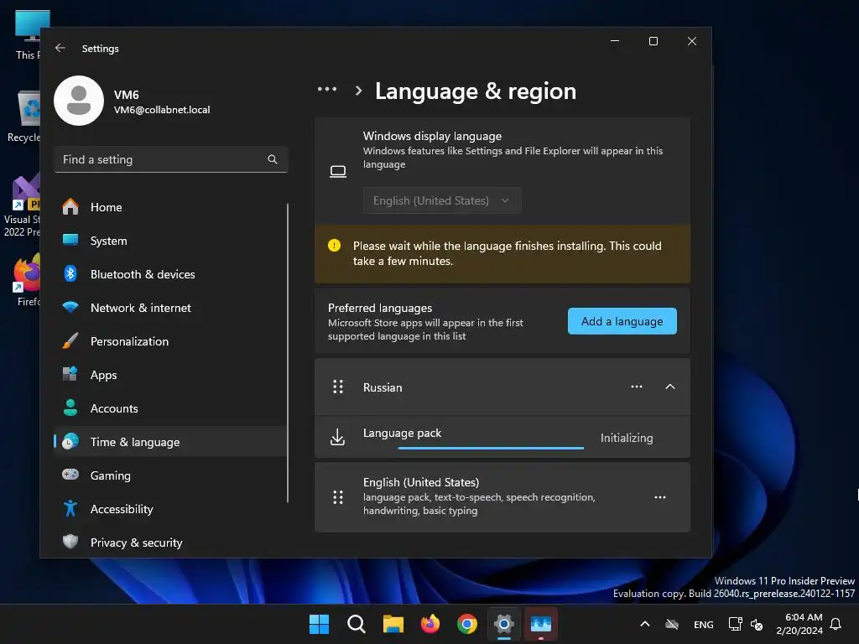This screenshot has width=859, height=644.
Task: Click the Personalization paintbrush icon
Action: point(70,340)
